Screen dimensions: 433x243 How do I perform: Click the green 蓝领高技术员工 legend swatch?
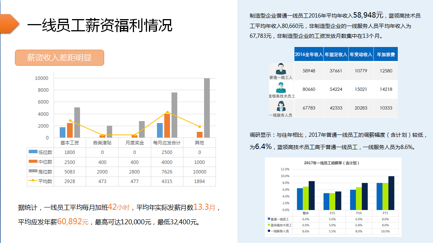269,225
